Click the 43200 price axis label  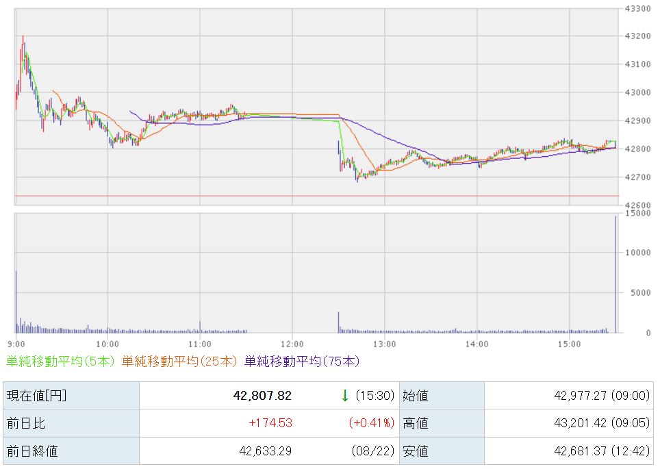click(637, 36)
